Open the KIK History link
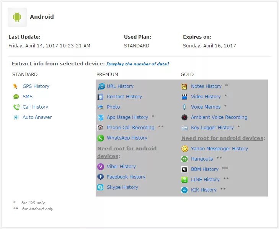Image resolution: width=279 pixels, height=229 pixels. [204, 190]
